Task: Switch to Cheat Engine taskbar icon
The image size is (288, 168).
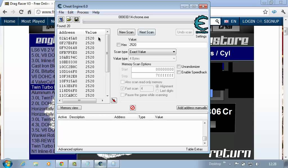Action: pyautogui.click(x=100, y=164)
